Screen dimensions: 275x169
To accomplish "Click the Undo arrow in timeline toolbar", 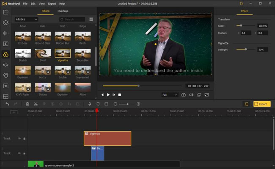I will tap(7, 104).
